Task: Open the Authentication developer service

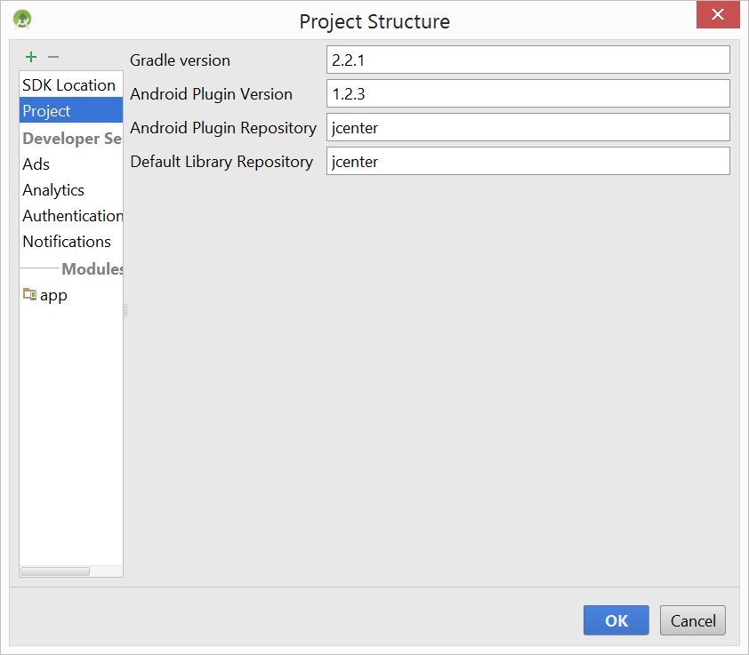Action: (x=71, y=216)
